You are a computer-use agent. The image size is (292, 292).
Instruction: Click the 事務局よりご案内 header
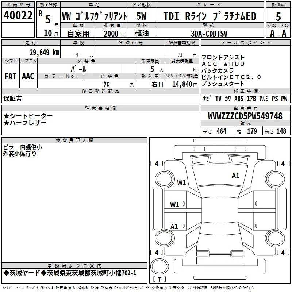tap(74, 266)
